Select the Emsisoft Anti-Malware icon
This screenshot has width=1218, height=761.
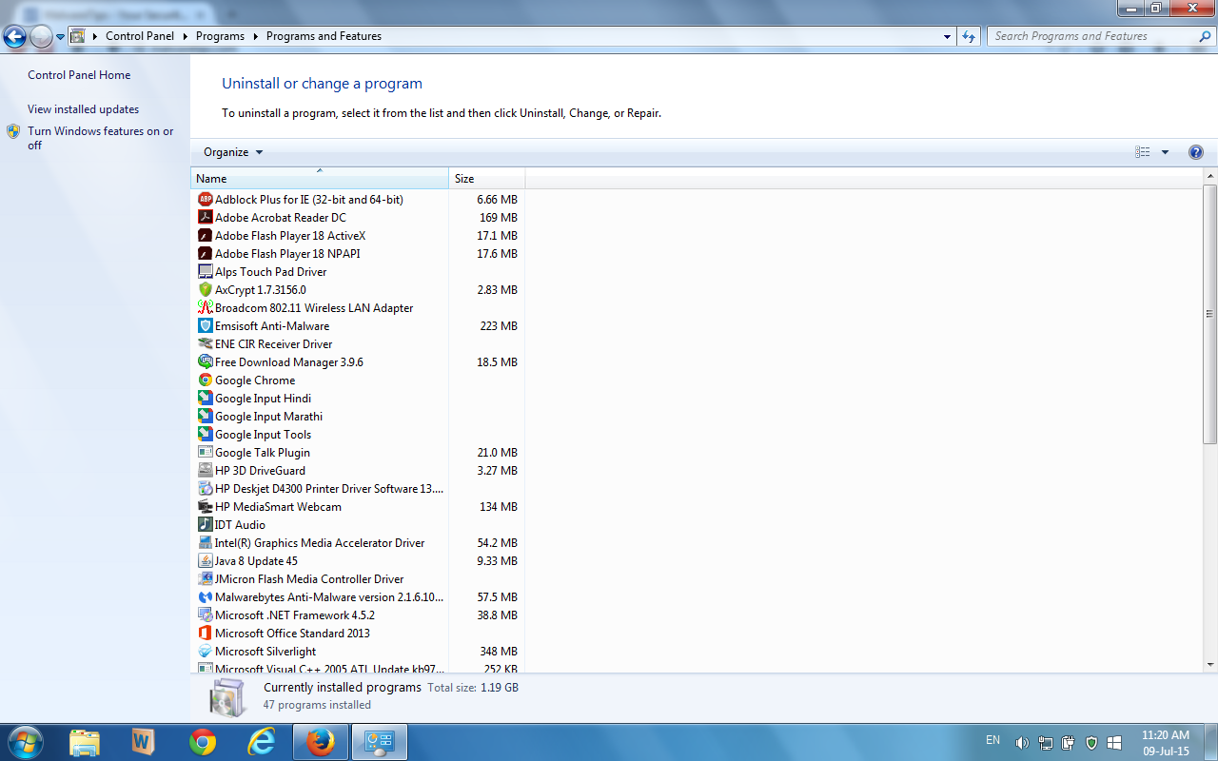click(x=205, y=326)
